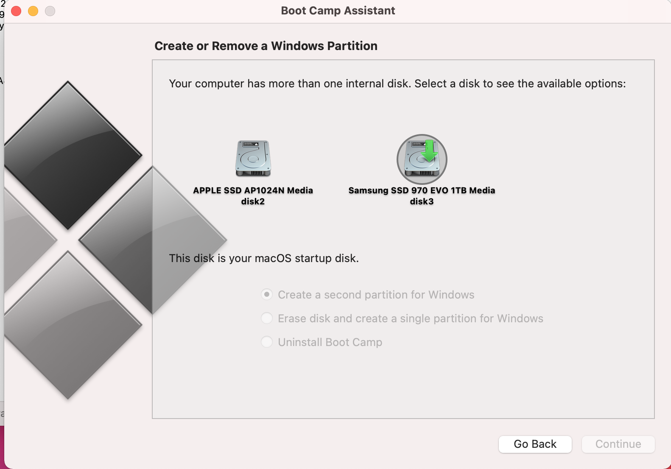Click the 'Create or Remove a Windows Partition' heading
Image resolution: width=671 pixels, height=469 pixels.
pyautogui.click(x=266, y=46)
